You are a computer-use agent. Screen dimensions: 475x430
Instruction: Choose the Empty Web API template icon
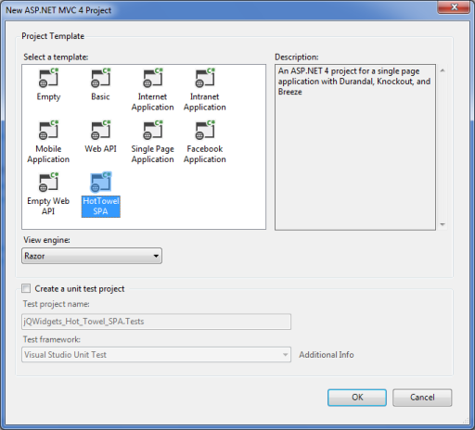coord(48,182)
